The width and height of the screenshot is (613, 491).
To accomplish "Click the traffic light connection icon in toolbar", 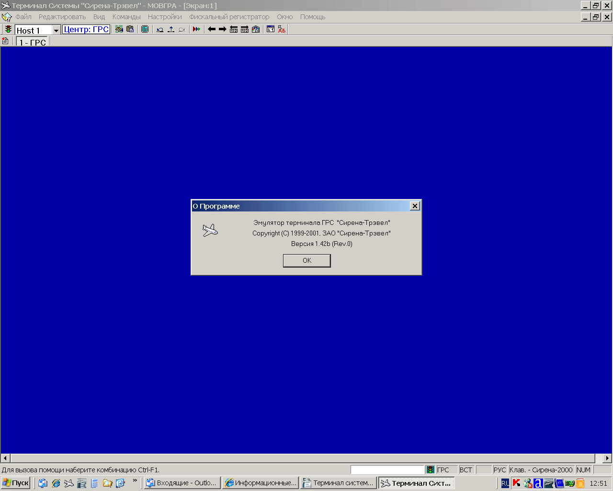I will pos(8,29).
